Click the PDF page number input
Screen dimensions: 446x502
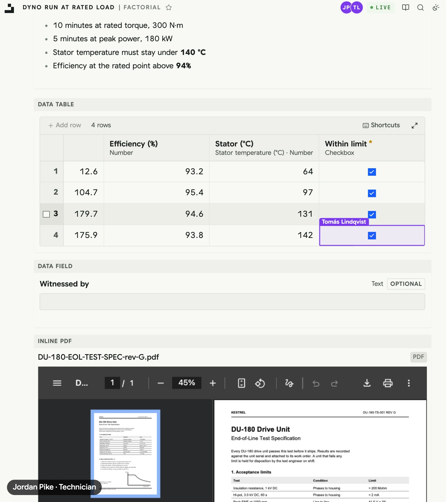pyautogui.click(x=112, y=383)
